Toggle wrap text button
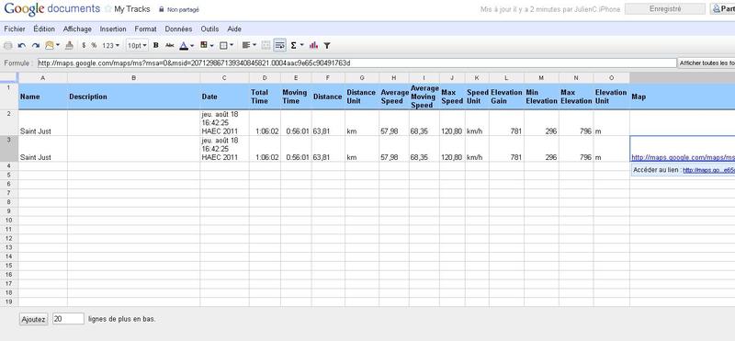The height and width of the screenshot is (341, 735). 280,46
